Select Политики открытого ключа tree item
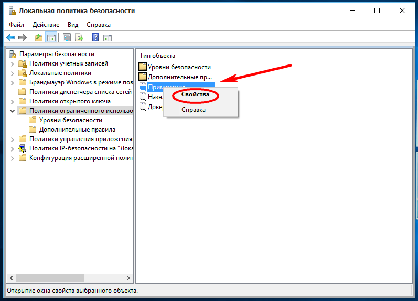418x301 pixels. click(x=70, y=101)
